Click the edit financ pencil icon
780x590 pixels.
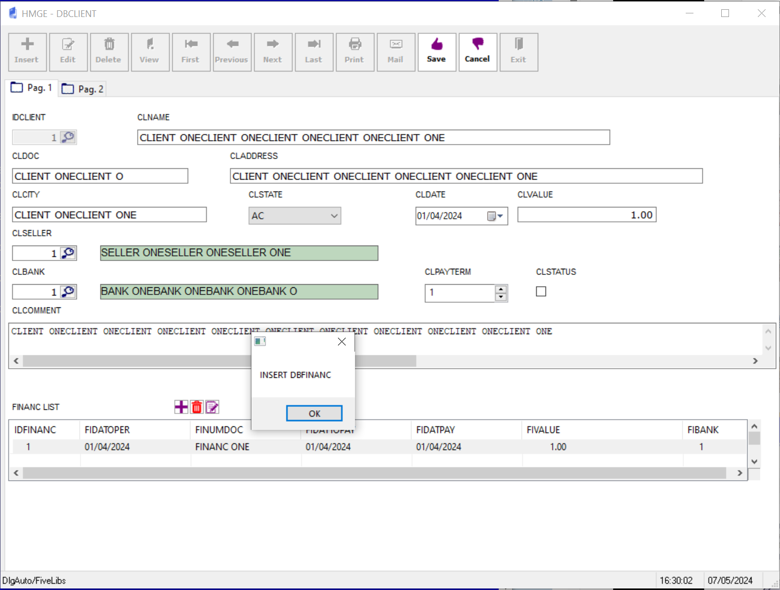212,407
